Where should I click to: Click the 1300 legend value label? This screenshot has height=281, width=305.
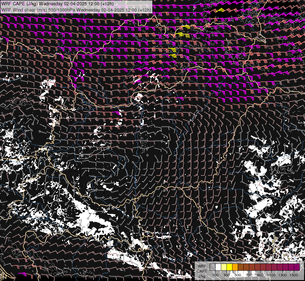click(x=283, y=275)
